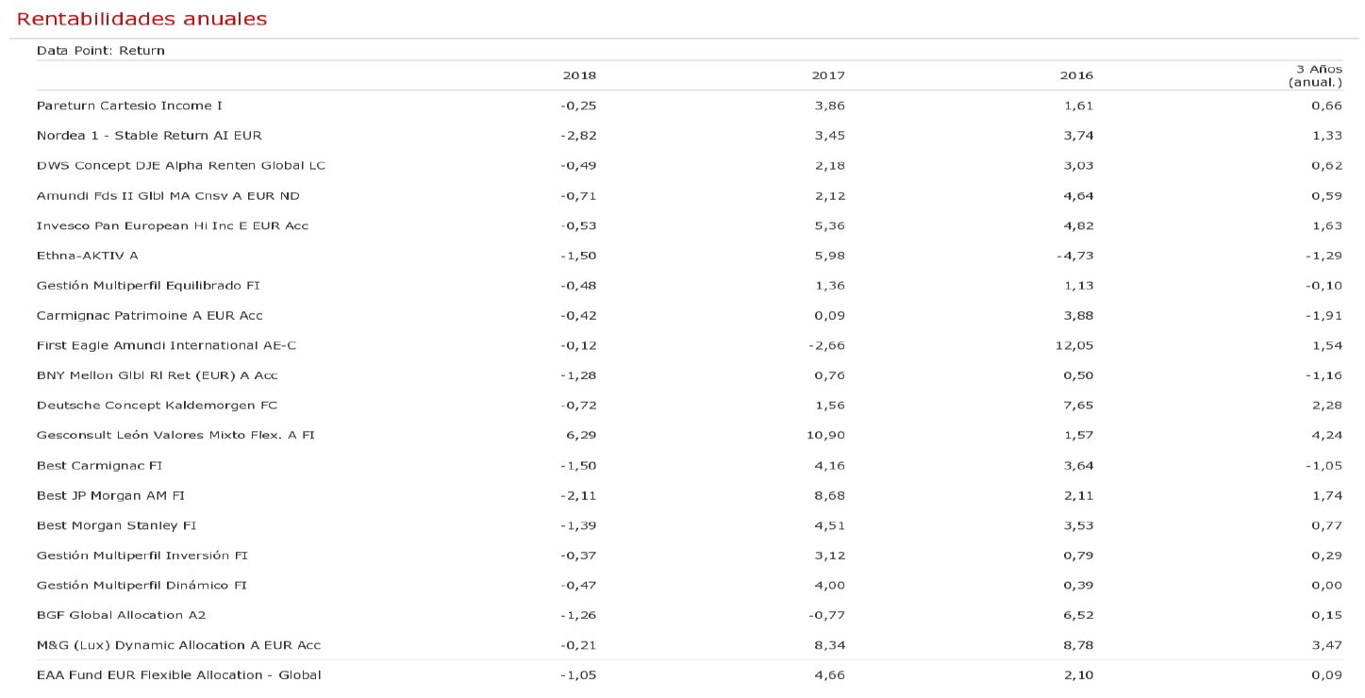Open BGF Global Allocation A2
1365x698 pixels.
point(121,615)
